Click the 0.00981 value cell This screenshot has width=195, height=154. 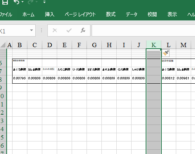point(183,79)
